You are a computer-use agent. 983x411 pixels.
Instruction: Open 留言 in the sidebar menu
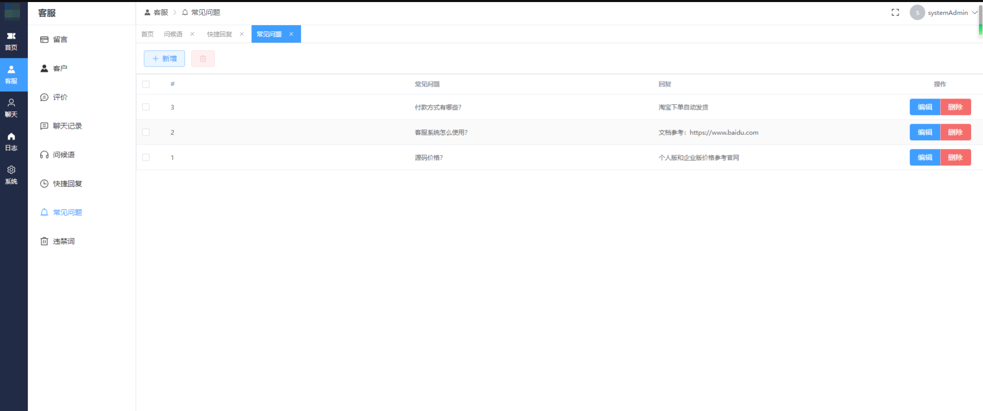point(60,40)
